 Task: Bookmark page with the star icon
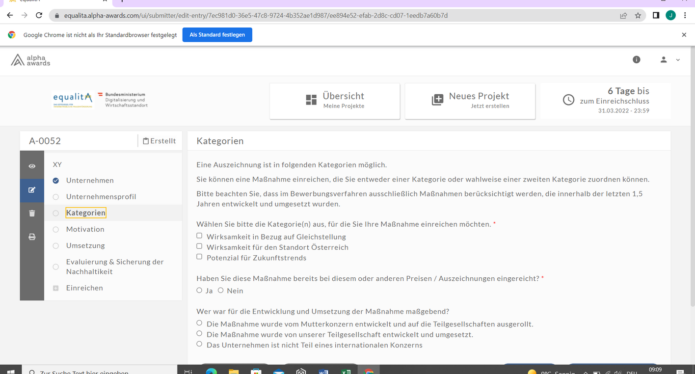(638, 15)
